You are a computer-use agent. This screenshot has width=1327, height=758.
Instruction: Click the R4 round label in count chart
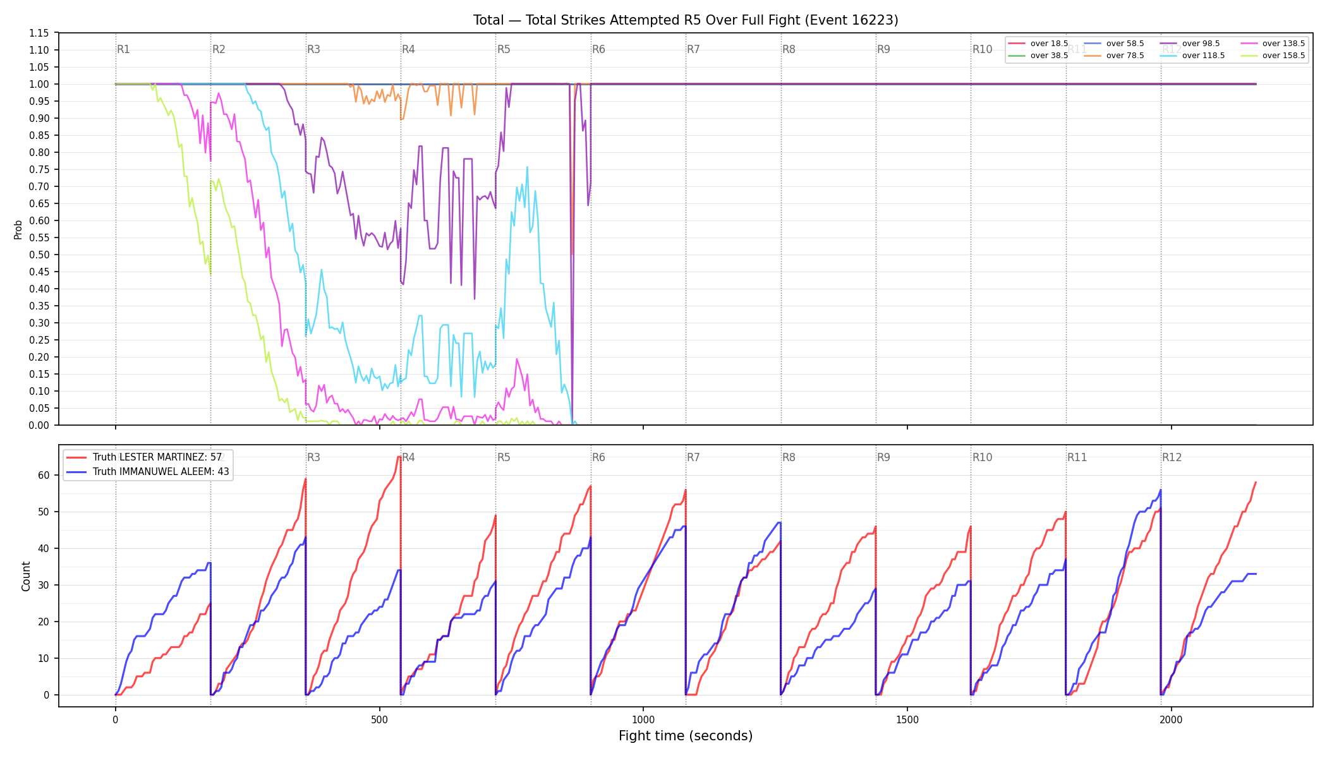tap(409, 457)
